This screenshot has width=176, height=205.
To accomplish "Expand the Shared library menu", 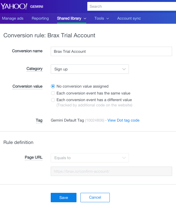I will (72, 19).
